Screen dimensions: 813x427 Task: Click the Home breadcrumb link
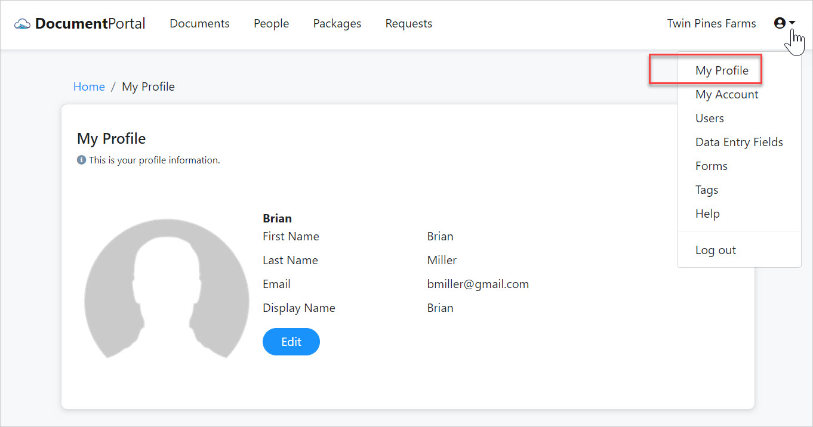pos(89,86)
